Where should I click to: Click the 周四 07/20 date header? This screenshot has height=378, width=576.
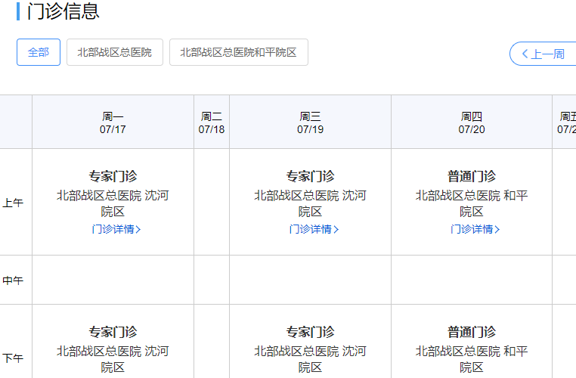tap(472, 122)
